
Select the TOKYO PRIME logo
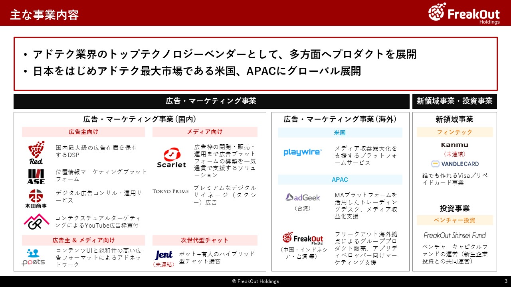pos(170,192)
